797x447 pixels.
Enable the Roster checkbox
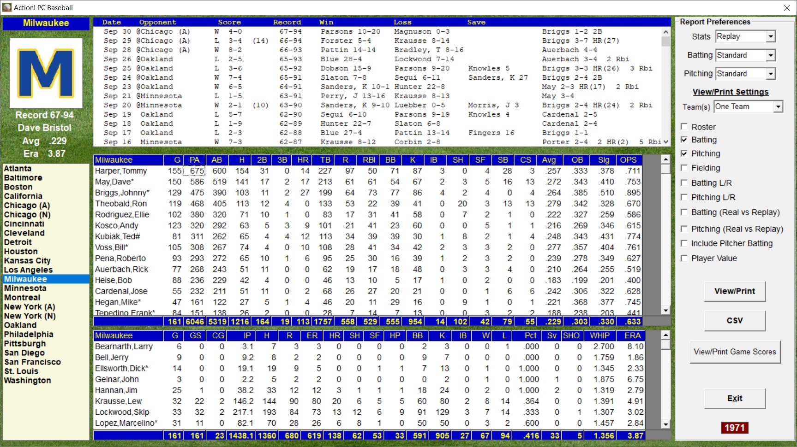[684, 127]
